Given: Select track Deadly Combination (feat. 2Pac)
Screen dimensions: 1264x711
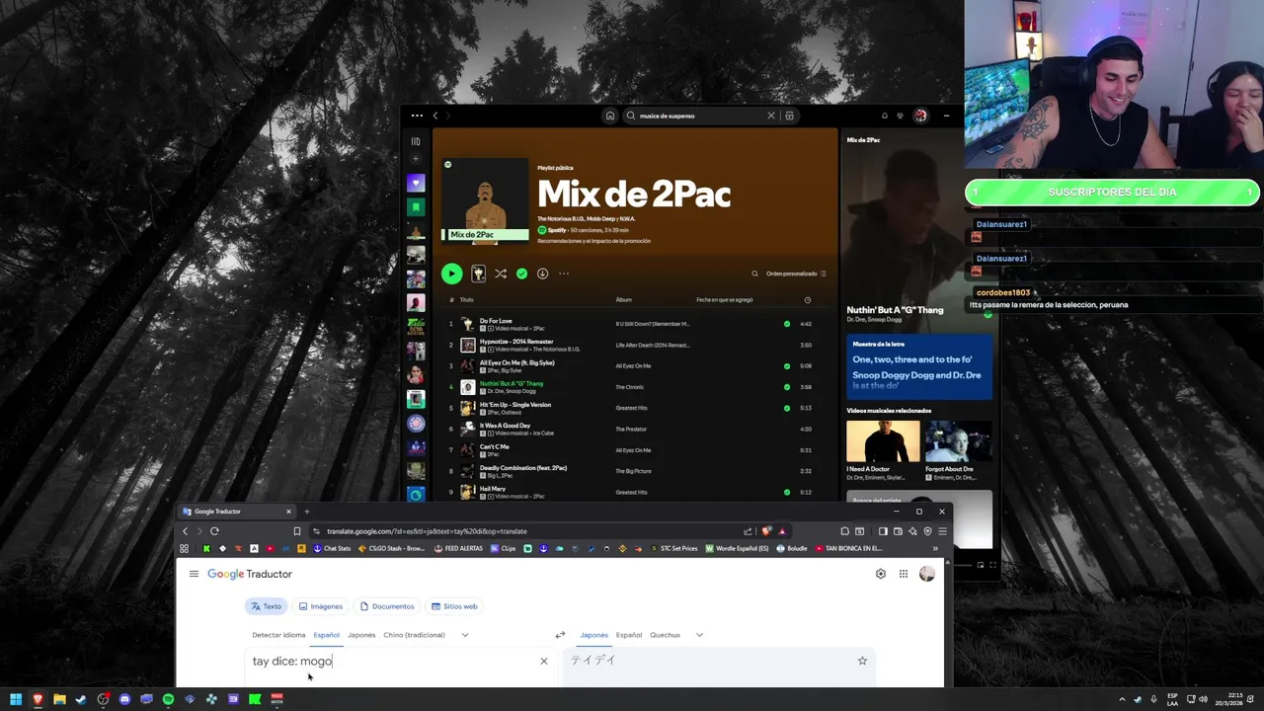Looking at the screenshot, I should (523, 468).
